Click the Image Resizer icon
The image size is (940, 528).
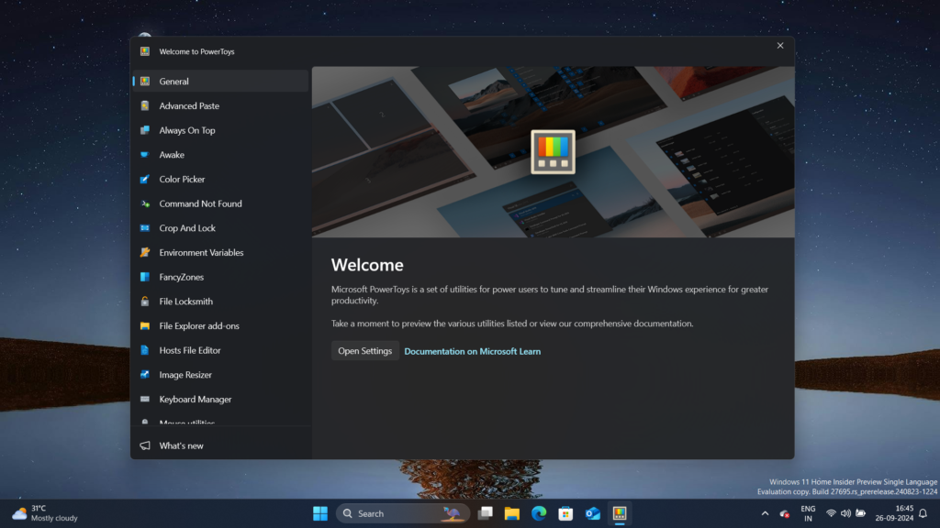tap(145, 375)
